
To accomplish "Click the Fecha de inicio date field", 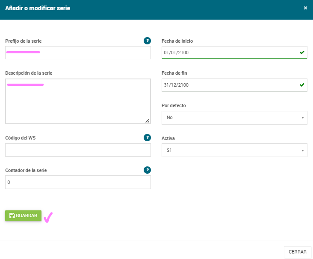I will coord(234,52).
